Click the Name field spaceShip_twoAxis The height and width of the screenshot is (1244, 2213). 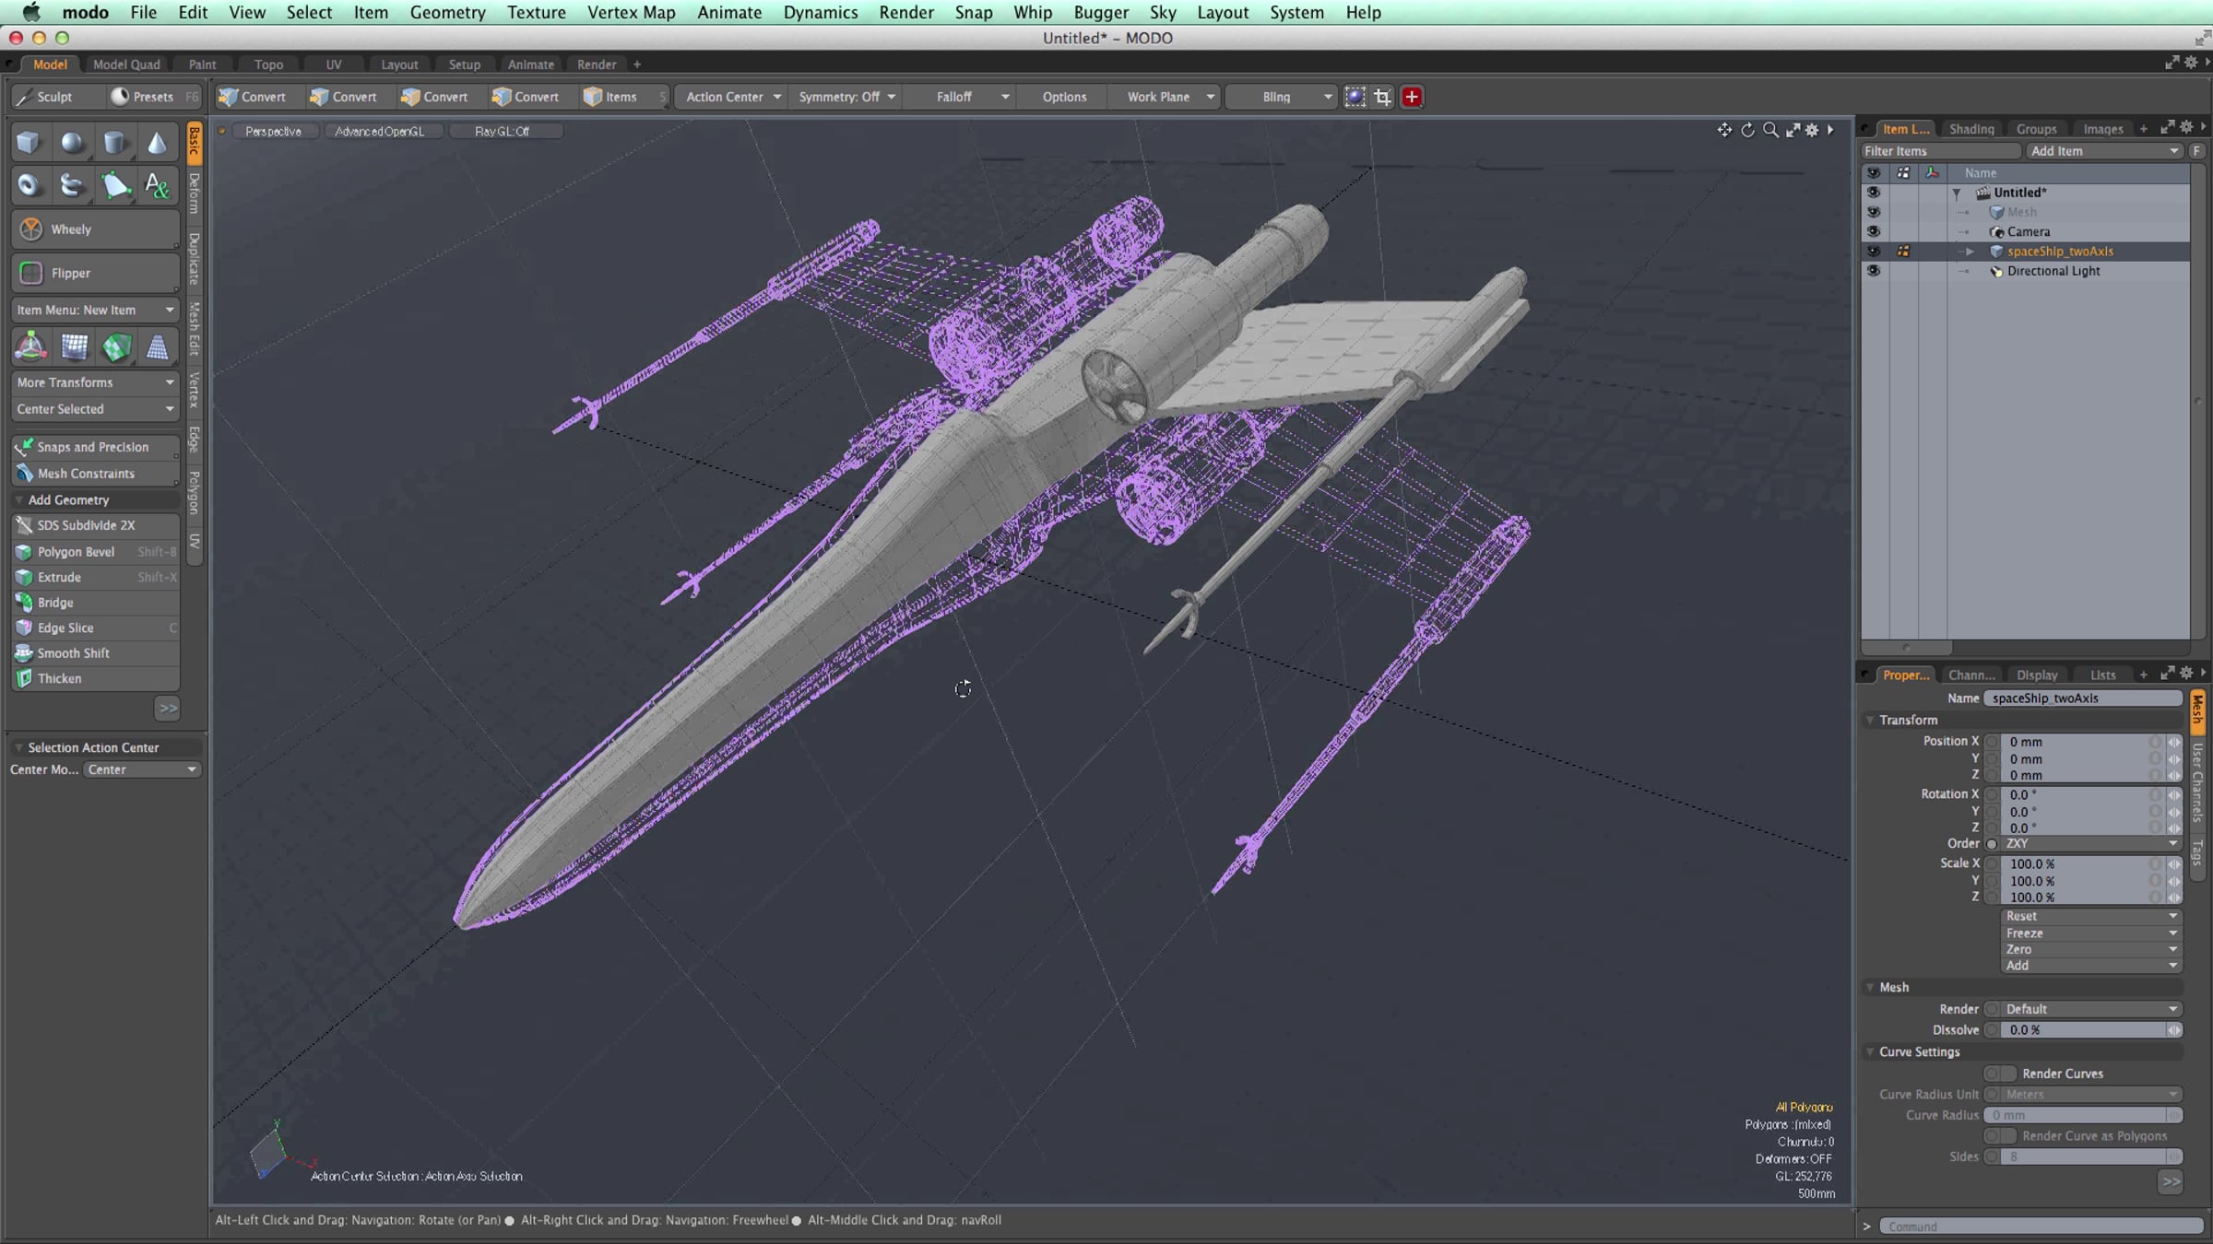[2082, 698]
